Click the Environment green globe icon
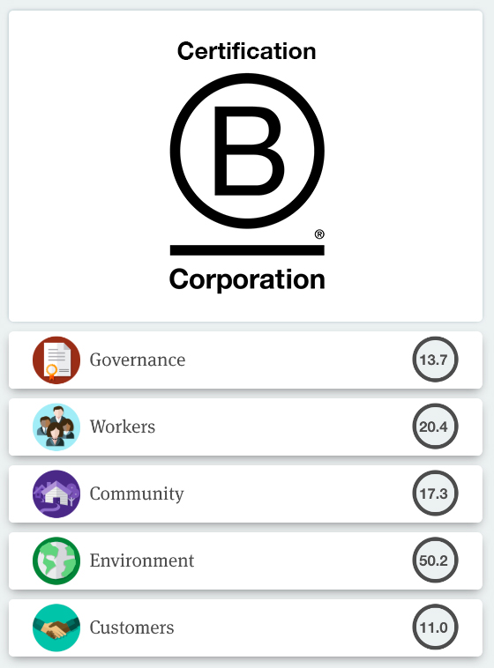494x668 pixels. click(x=56, y=560)
